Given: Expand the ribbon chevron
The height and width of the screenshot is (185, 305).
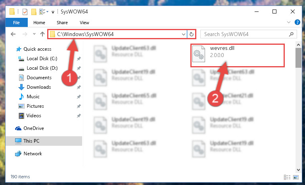Looking at the screenshot, I should [289, 22].
